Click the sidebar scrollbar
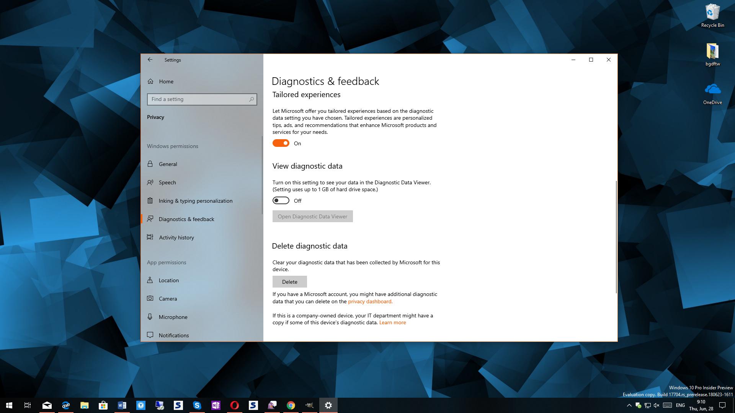 click(x=262, y=175)
